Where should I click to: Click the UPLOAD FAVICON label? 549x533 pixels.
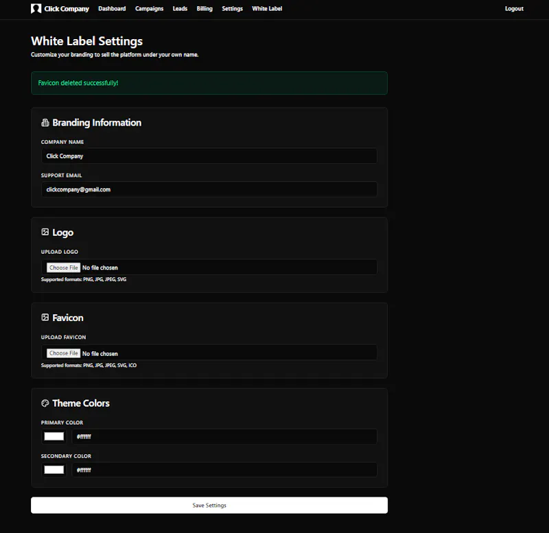click(63, 337)
